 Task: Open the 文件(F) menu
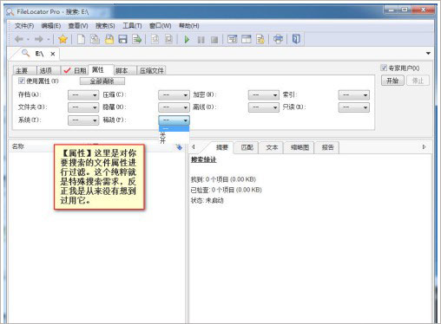click(x=24, y=26)
